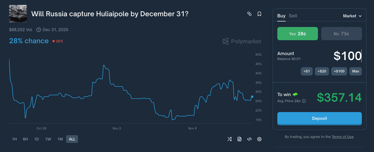The width and height of the screenshot is (374, 152).
Task: Switch to the Buy tab
Action: click(x=281, y=16)
